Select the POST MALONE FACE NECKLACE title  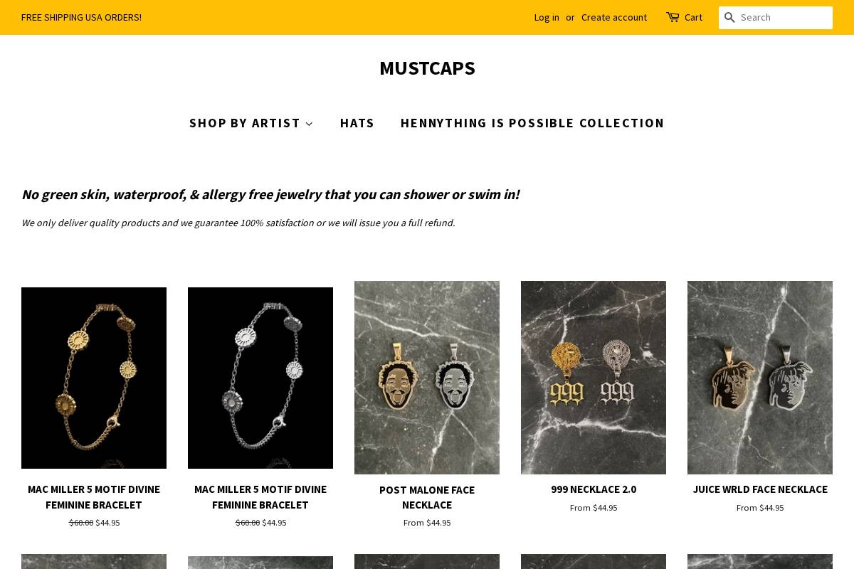point(427,497)
